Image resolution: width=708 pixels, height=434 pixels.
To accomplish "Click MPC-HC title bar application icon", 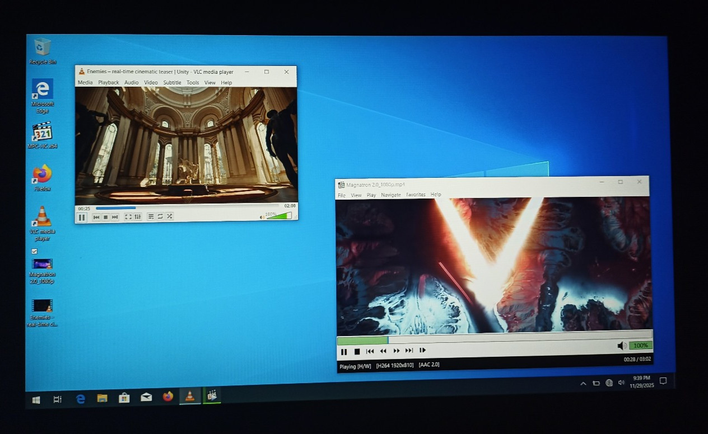I will click(341, 185).
